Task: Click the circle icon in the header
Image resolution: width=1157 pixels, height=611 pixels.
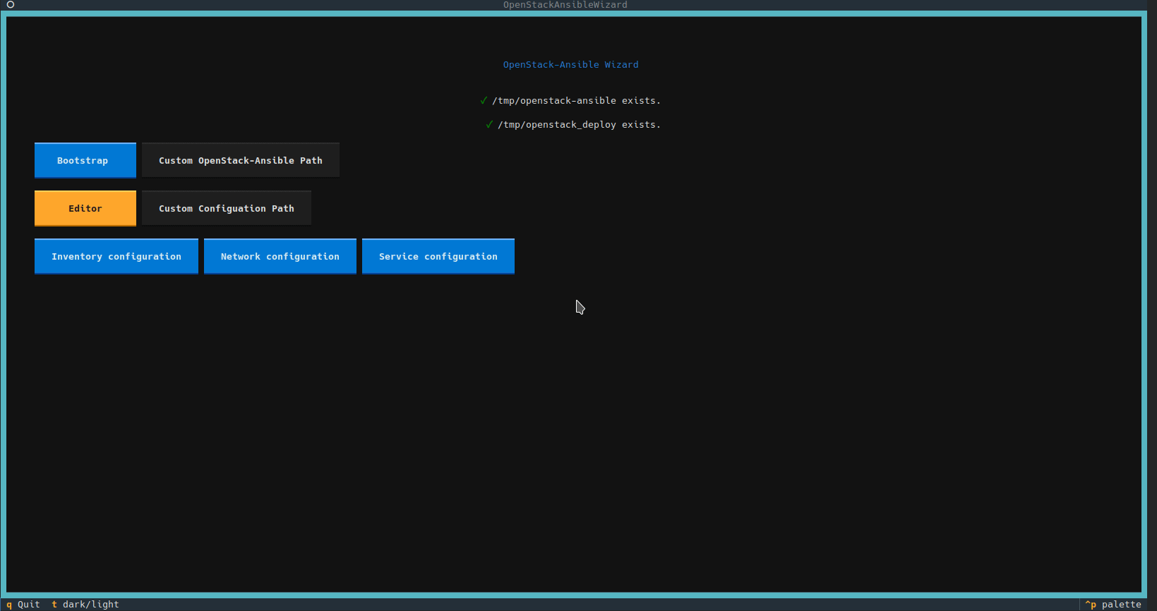Action: click(x=11, y=5)
